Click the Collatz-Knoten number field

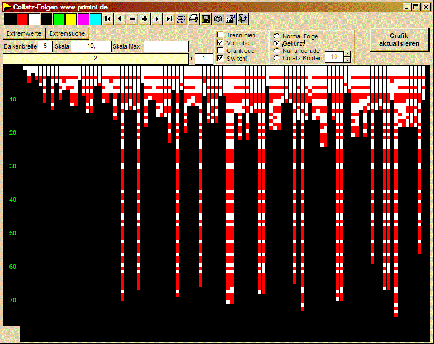click(334, 57)
